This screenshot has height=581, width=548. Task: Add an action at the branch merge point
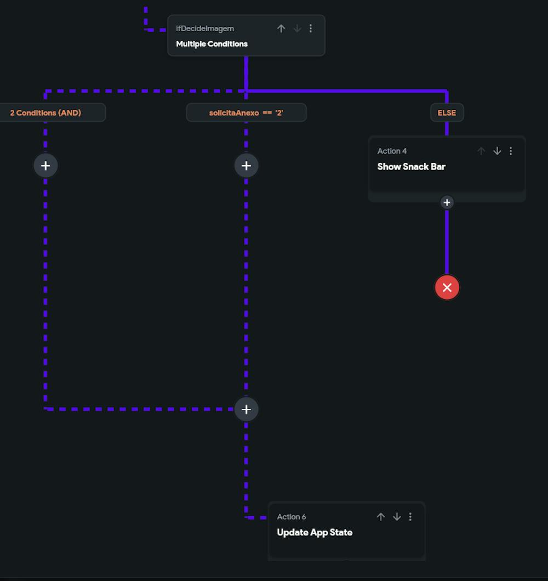(x=246, y=409)
